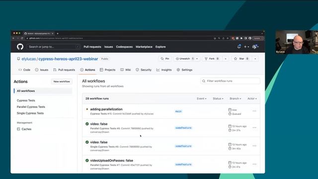Viewport: 318px width, 179px height.
Task: Select Single Cypress Tests workflow
Action: pyautogui.click(x=30, y=113)
